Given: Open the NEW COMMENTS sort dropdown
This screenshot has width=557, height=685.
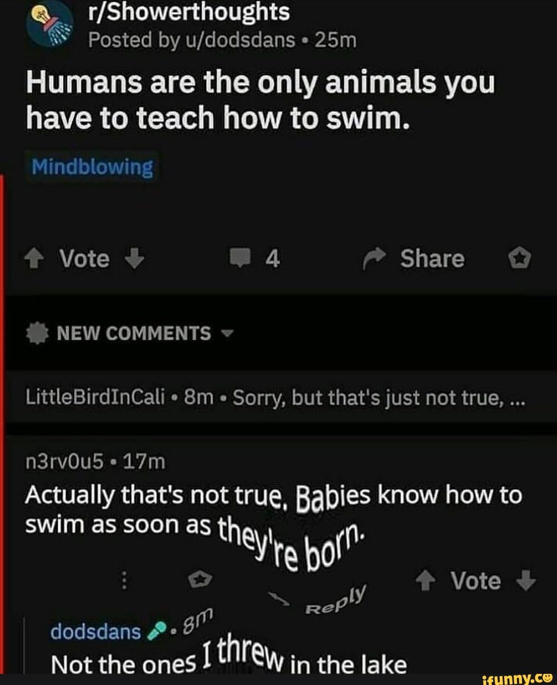Looking at the screenshot, I should click(228, 334).
